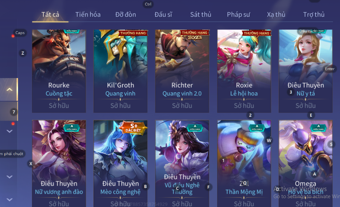
Task: Open the Richter Quang vinh 2.0 skin
Action: [182, 71]
